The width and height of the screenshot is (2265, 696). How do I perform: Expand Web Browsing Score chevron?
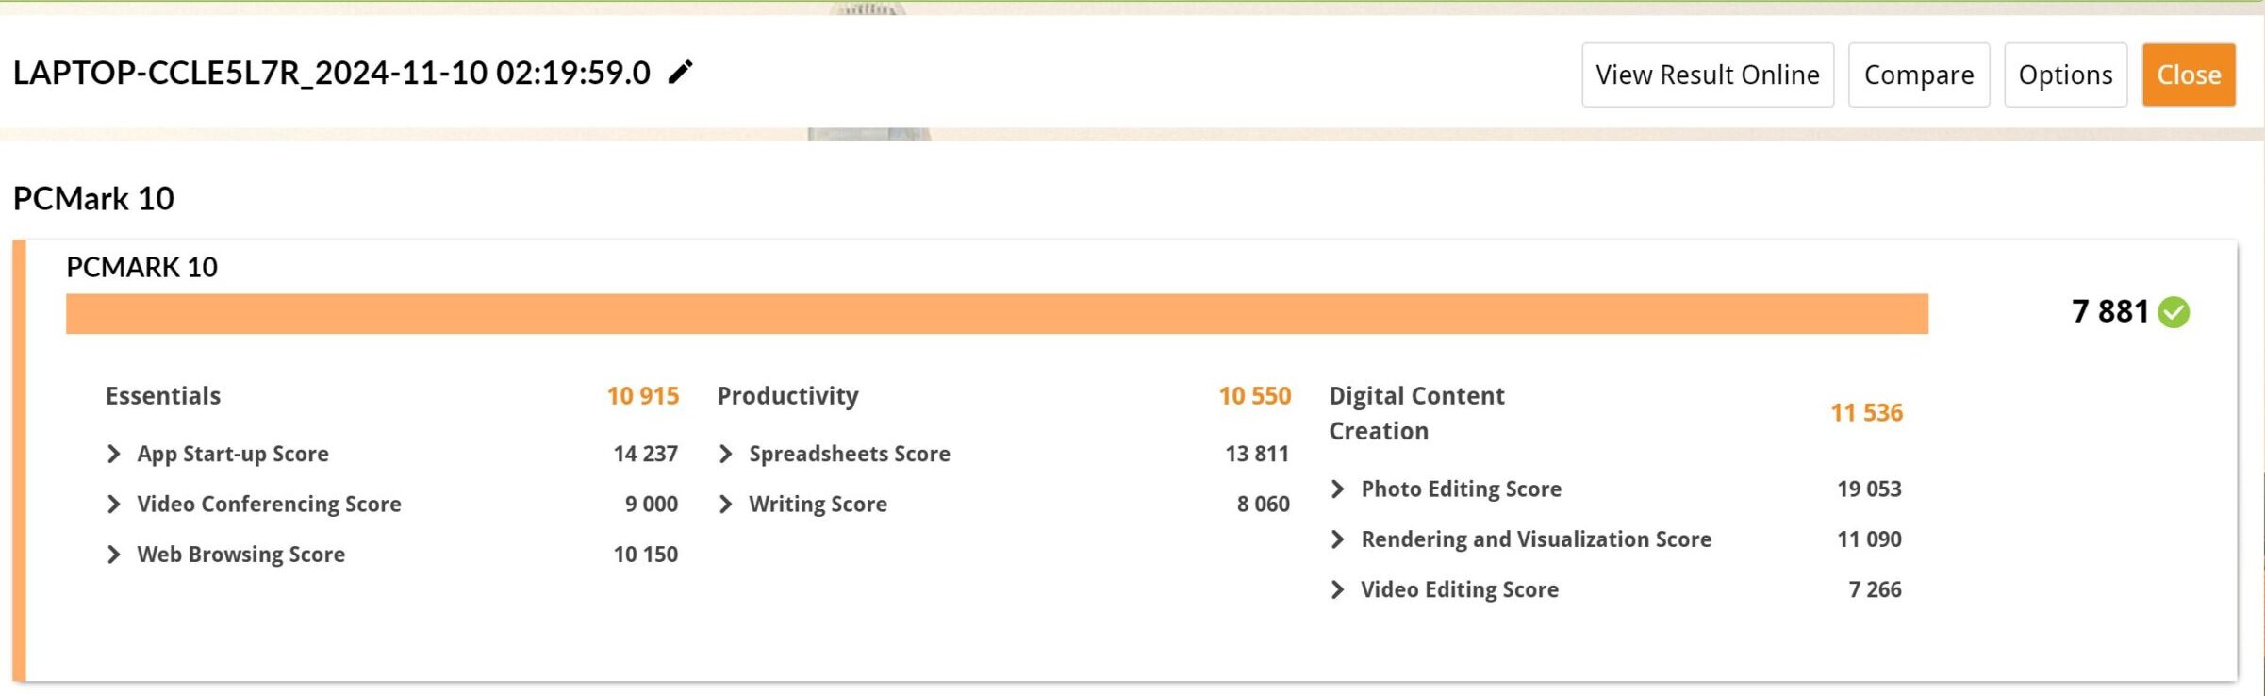(x=114, y=554)
